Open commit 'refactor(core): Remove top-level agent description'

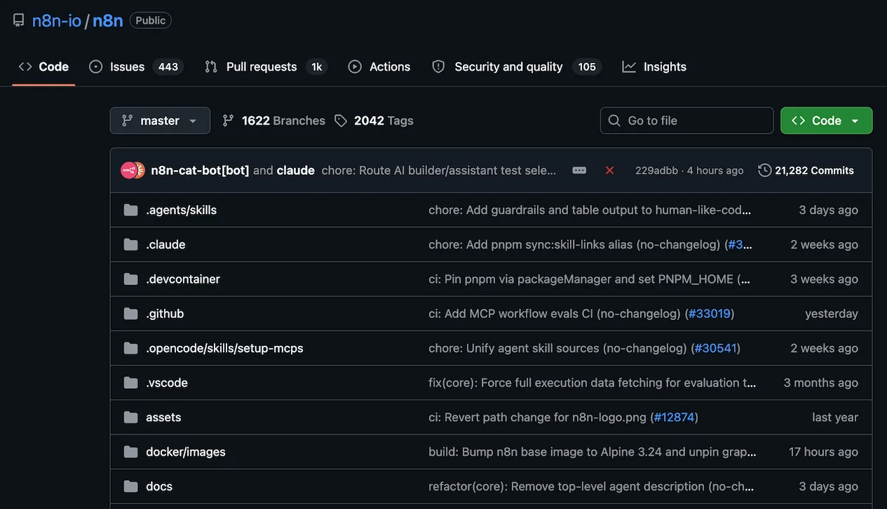[x=591, y=486]
